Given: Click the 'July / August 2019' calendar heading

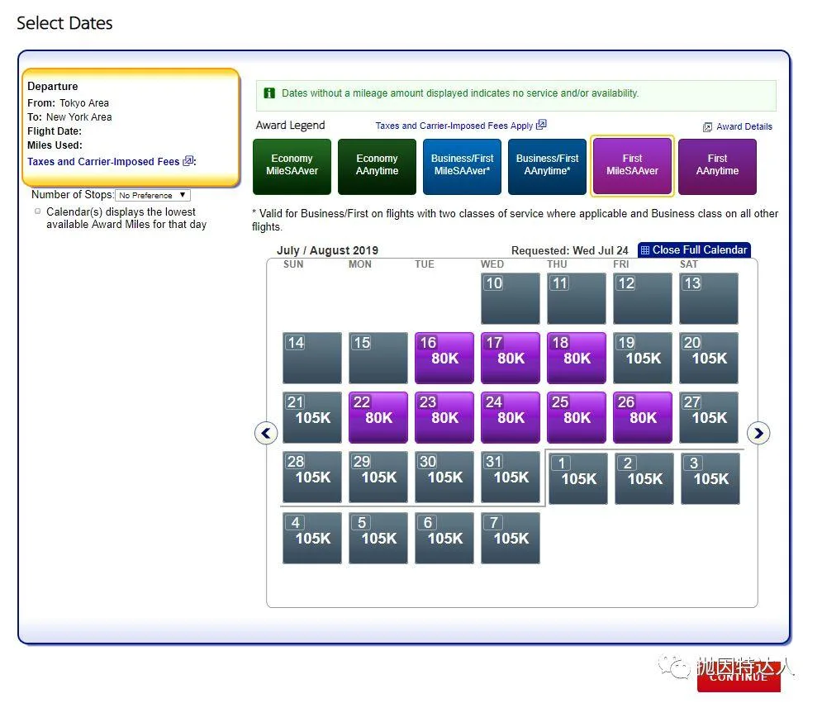Looking at the screenshot, I should [327, 250].
